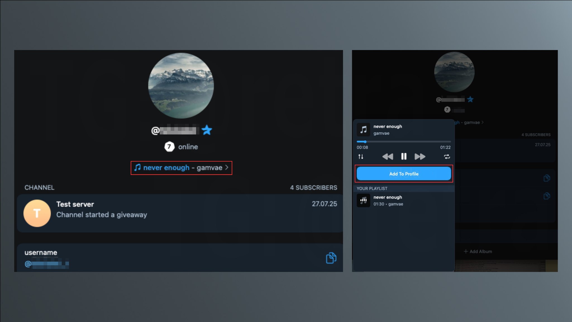Click the level 7 badge beside online
The height and width of the screenshot is (322, 572).
click(169, 146)
